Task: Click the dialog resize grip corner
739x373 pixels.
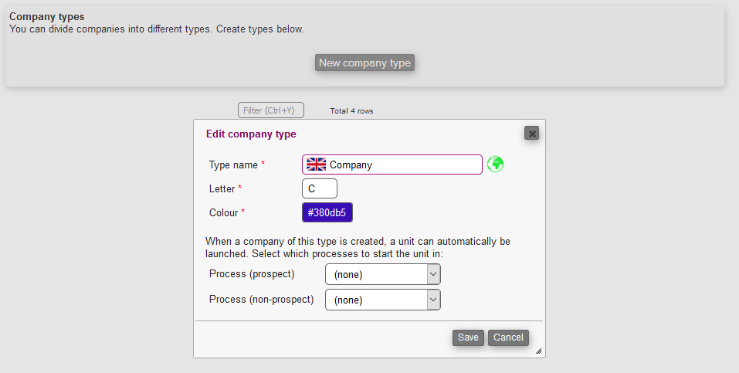Action: click(538, 351)
